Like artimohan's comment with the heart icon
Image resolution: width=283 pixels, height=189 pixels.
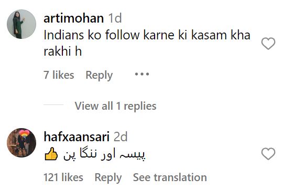click(268, 44)
